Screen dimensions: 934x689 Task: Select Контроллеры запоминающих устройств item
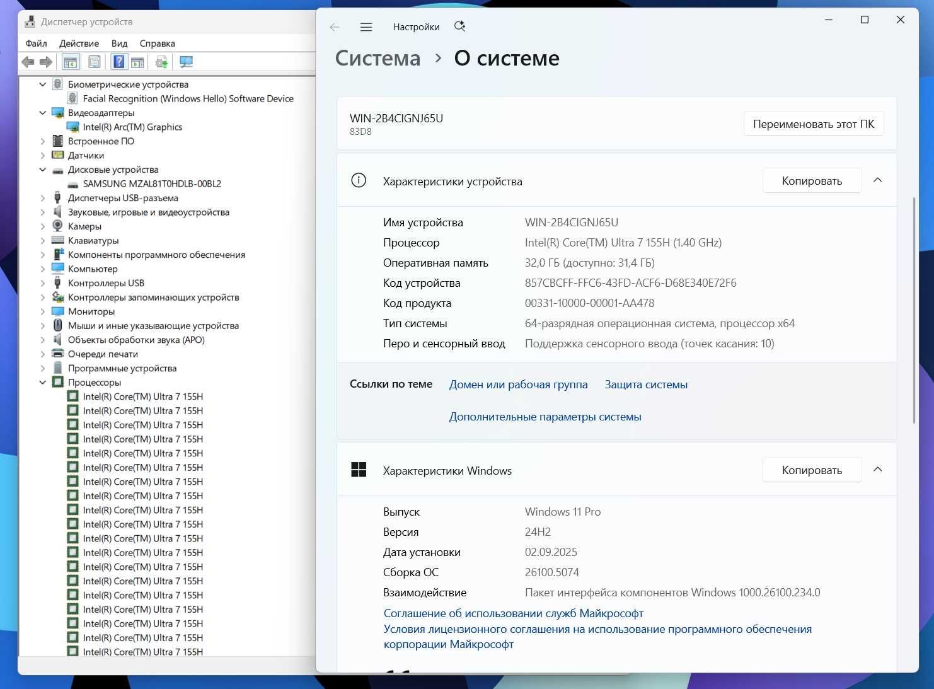point(153,297)
